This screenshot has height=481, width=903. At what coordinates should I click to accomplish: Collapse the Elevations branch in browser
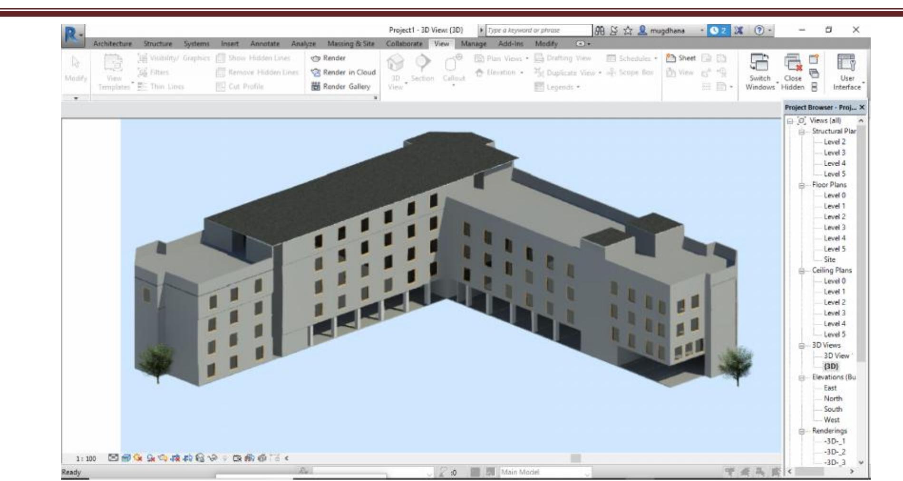pyautogui.click(x=802, y=377)
